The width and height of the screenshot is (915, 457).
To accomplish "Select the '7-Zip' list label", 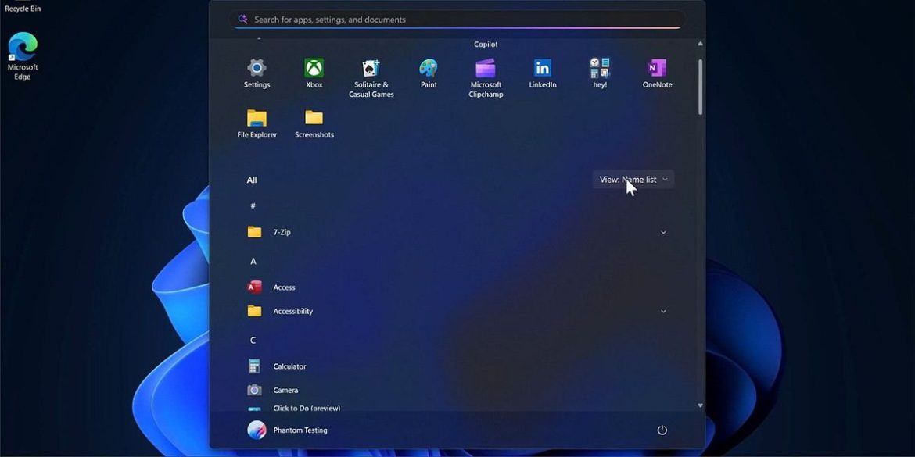I will (282, 232).
